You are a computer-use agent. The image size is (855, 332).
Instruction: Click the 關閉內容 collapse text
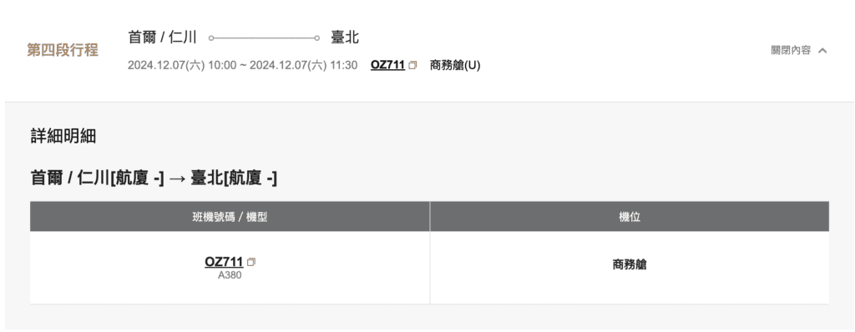pyautogui.click(x=791, y=51)
